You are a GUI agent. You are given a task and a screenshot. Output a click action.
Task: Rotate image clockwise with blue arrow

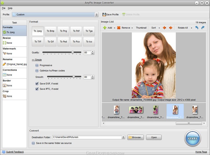tap(203, 27)
